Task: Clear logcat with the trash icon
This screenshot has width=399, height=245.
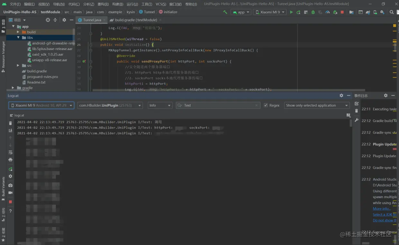Action: 10,123
